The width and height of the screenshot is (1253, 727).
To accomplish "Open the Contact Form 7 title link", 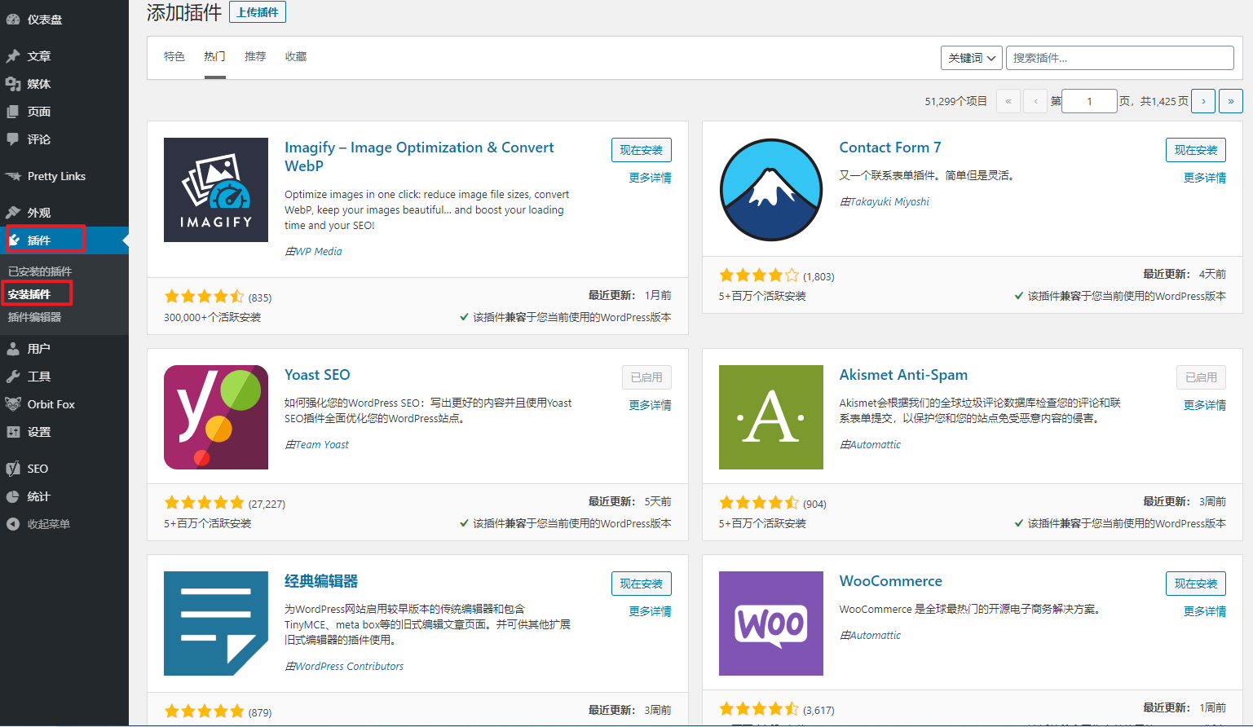I will (x=890, y=148).
